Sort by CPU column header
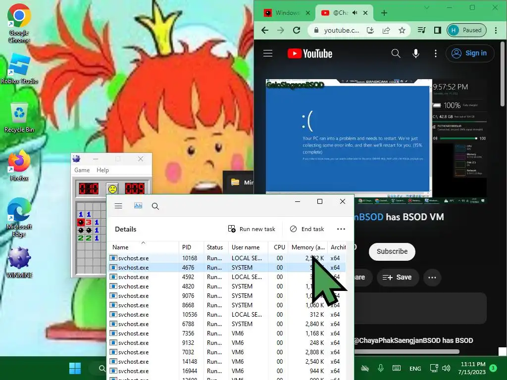This screenshot has width=507, height=380. tap(278, 247)
